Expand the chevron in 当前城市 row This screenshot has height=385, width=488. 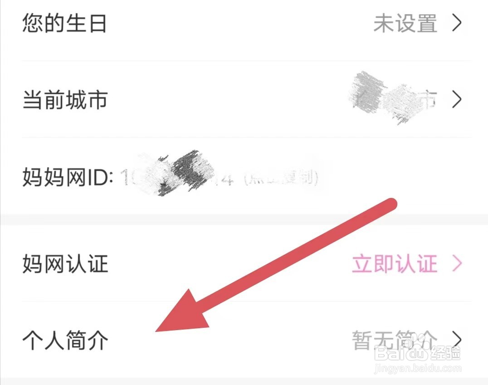tap(457, 100)
